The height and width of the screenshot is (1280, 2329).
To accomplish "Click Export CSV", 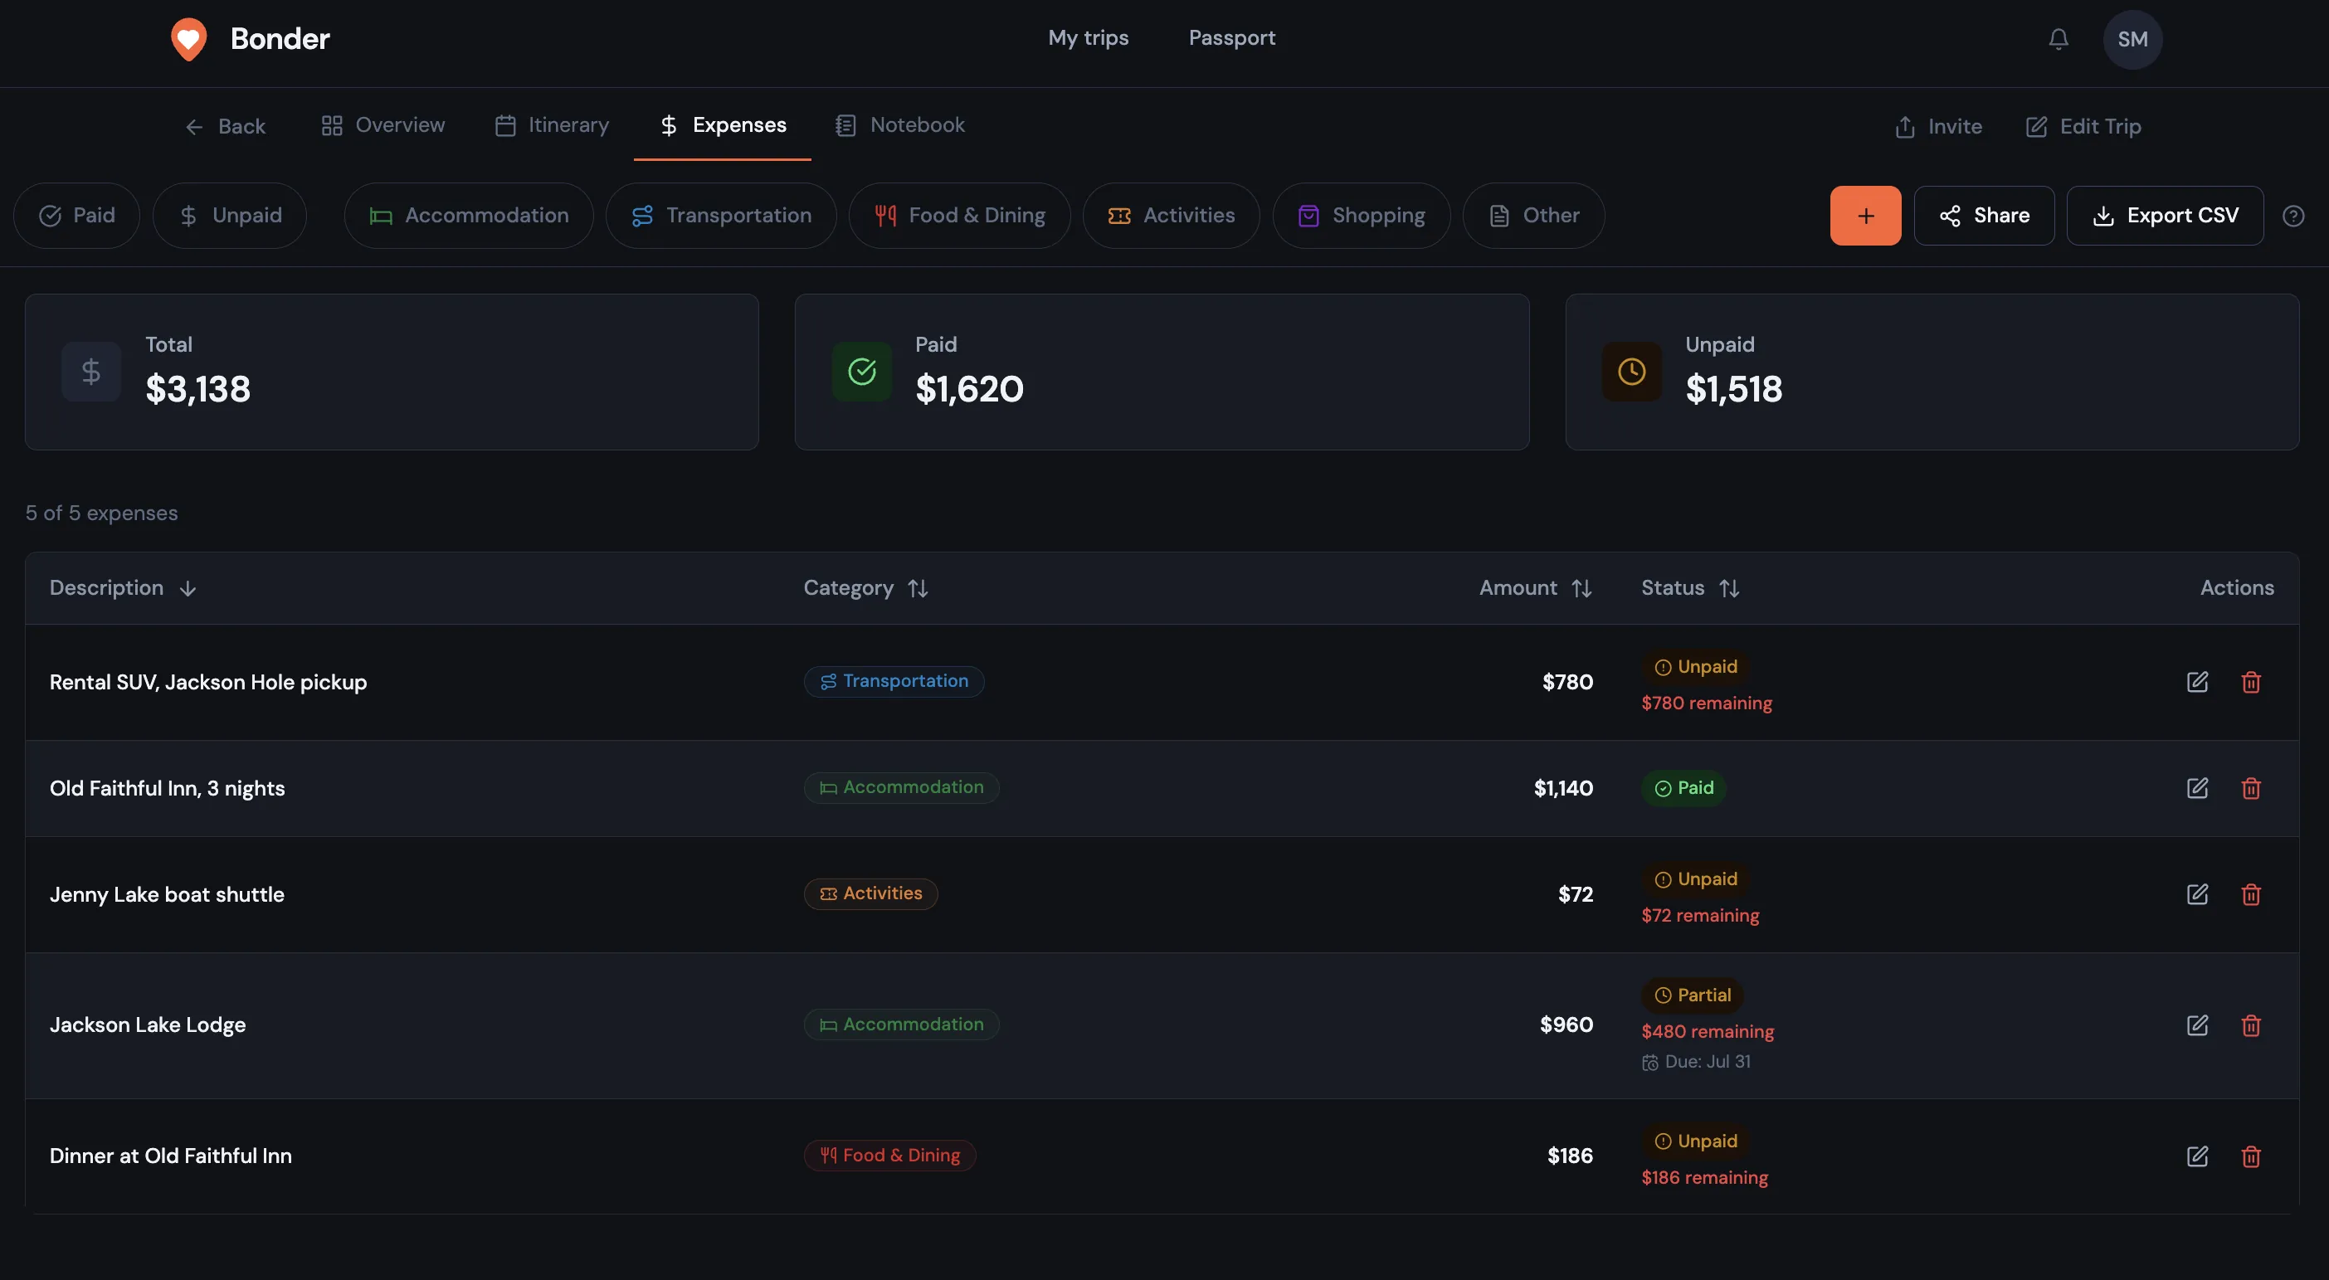I will (2165, 215).
